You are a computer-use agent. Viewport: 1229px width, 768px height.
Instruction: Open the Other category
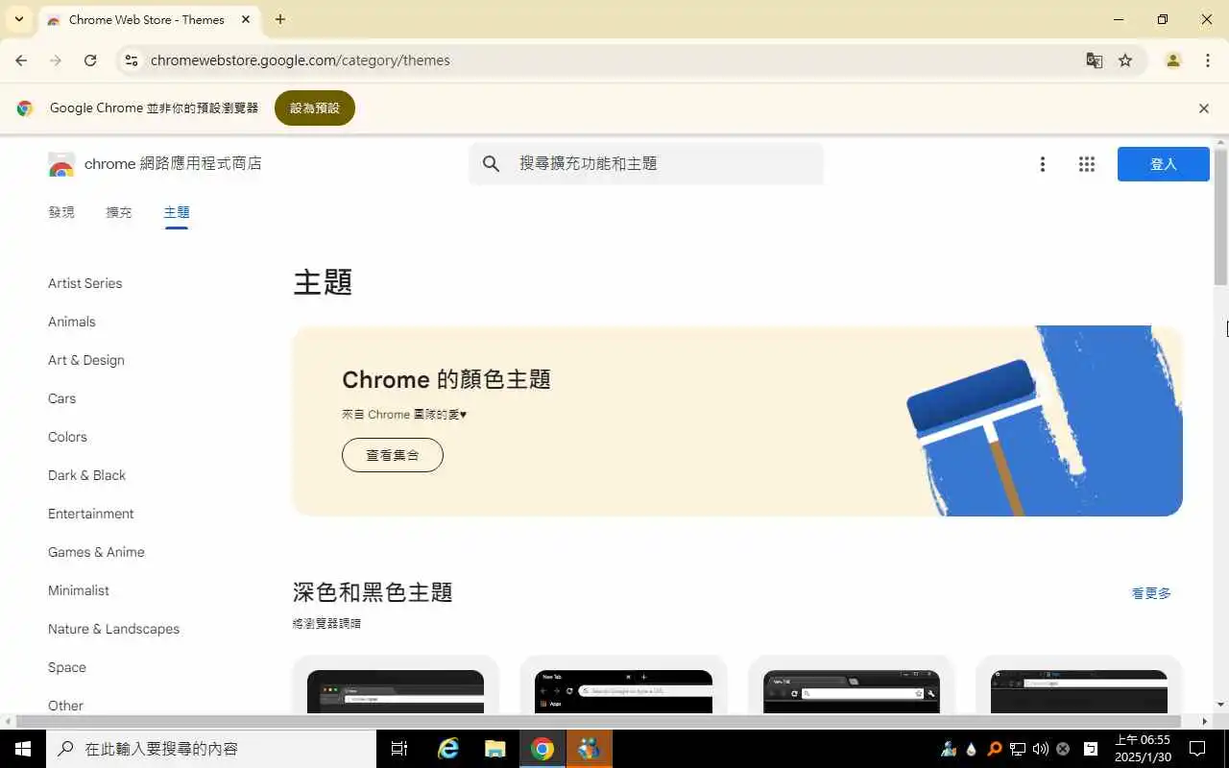coord(65,706)
